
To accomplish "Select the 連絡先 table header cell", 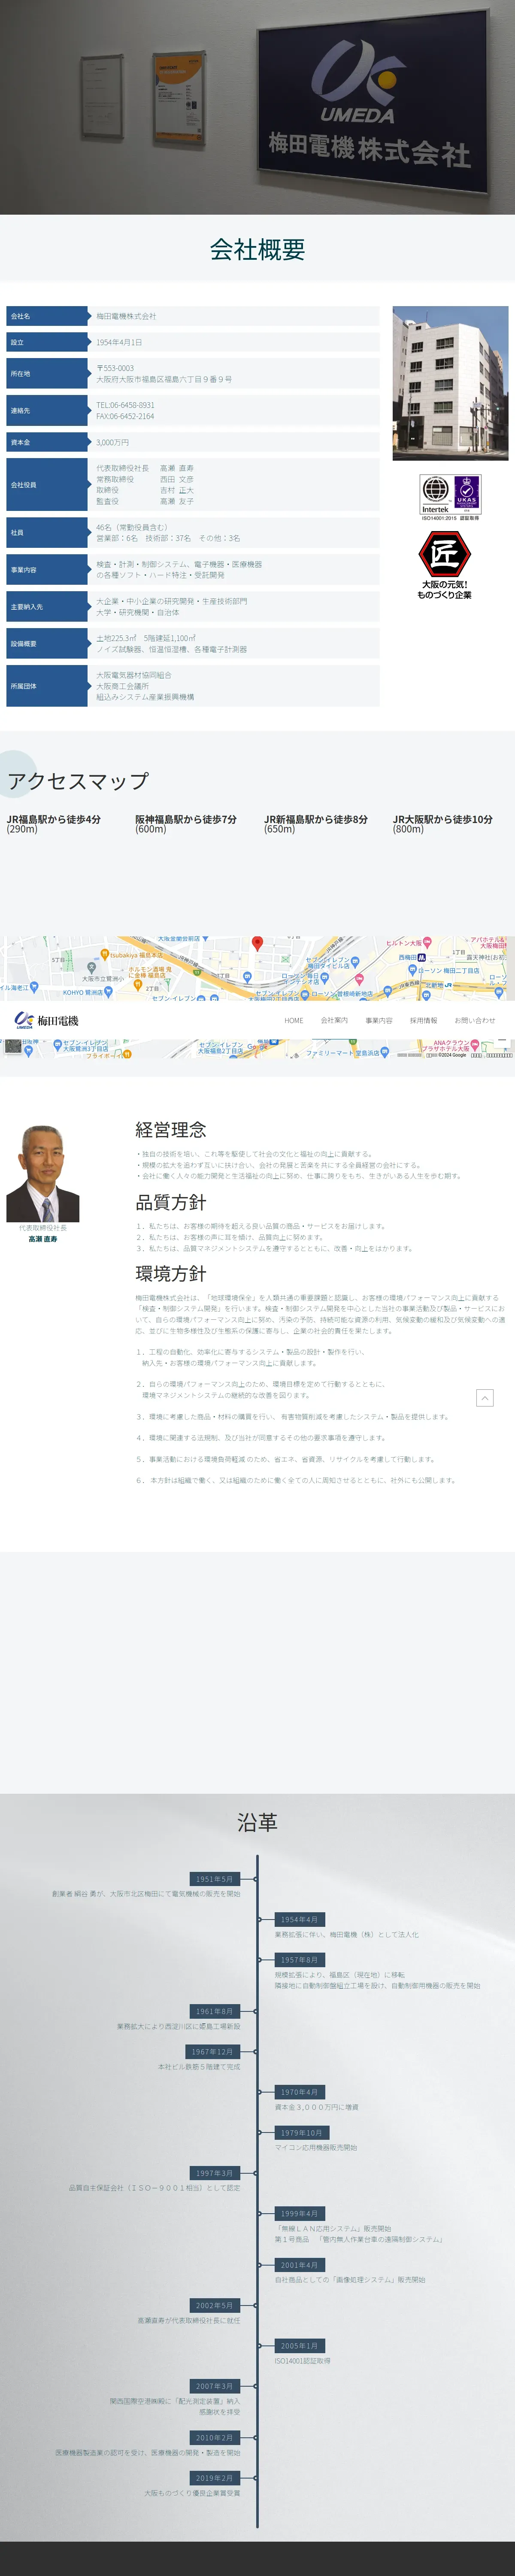I will coord(47,411).
